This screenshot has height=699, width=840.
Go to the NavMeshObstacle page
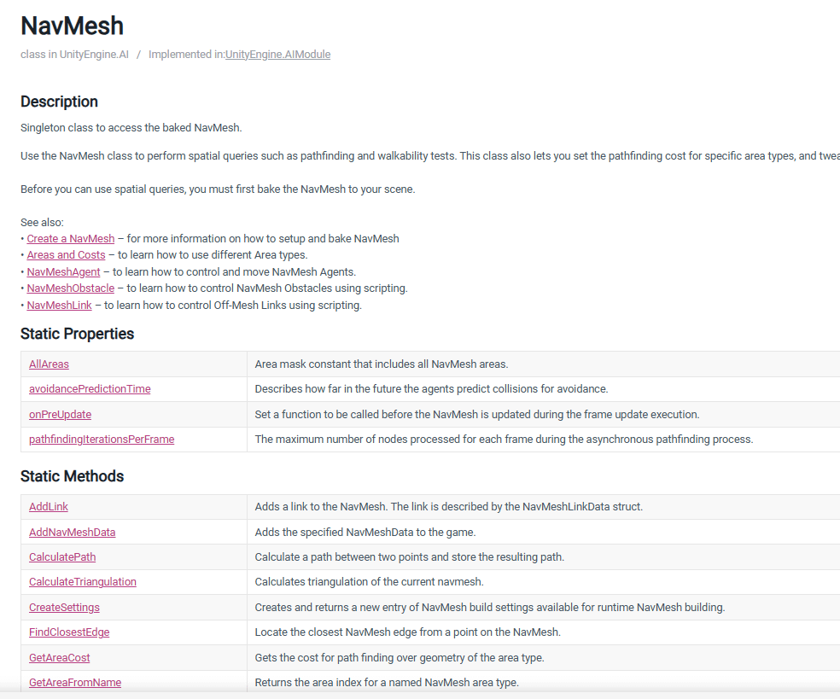tap(70, 288)
